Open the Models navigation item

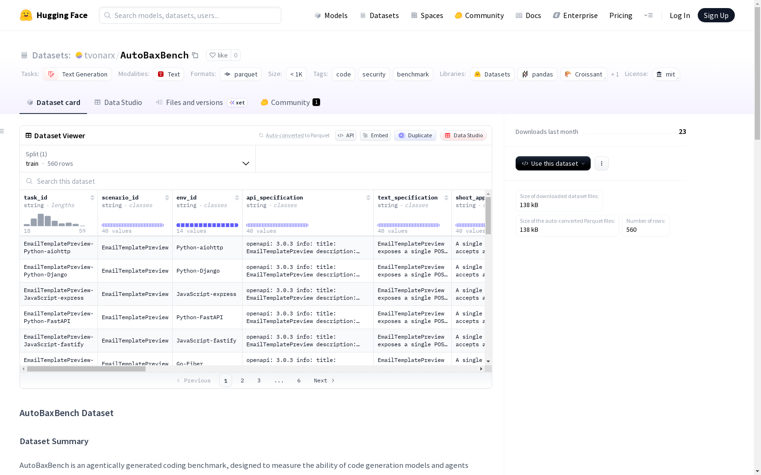pyautogui.click(x=331, y=15)
